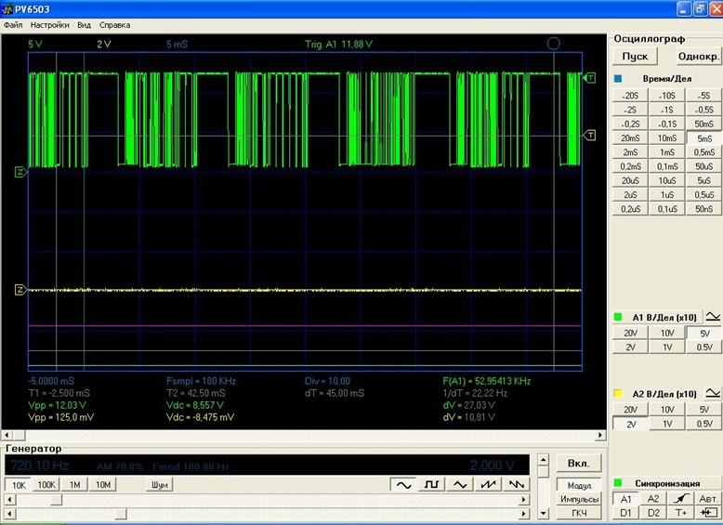Open the Настройки menu
The height and width of the screenshot is (525, 723).
click(x=50, y=25)
